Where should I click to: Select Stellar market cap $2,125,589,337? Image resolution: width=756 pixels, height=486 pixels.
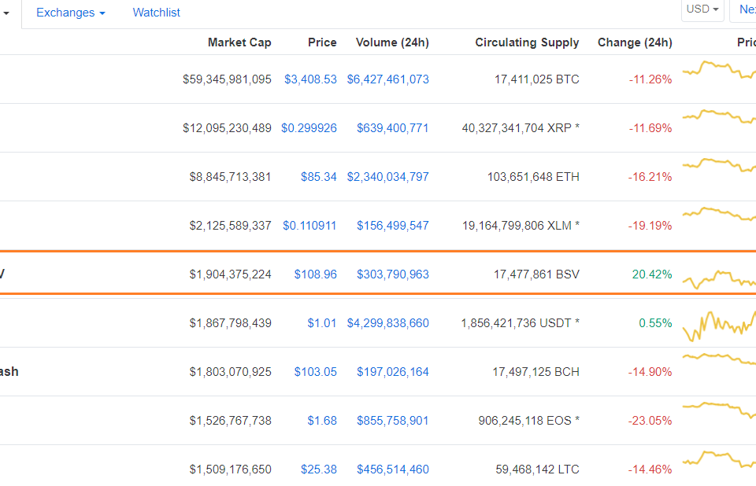(230, 226)
